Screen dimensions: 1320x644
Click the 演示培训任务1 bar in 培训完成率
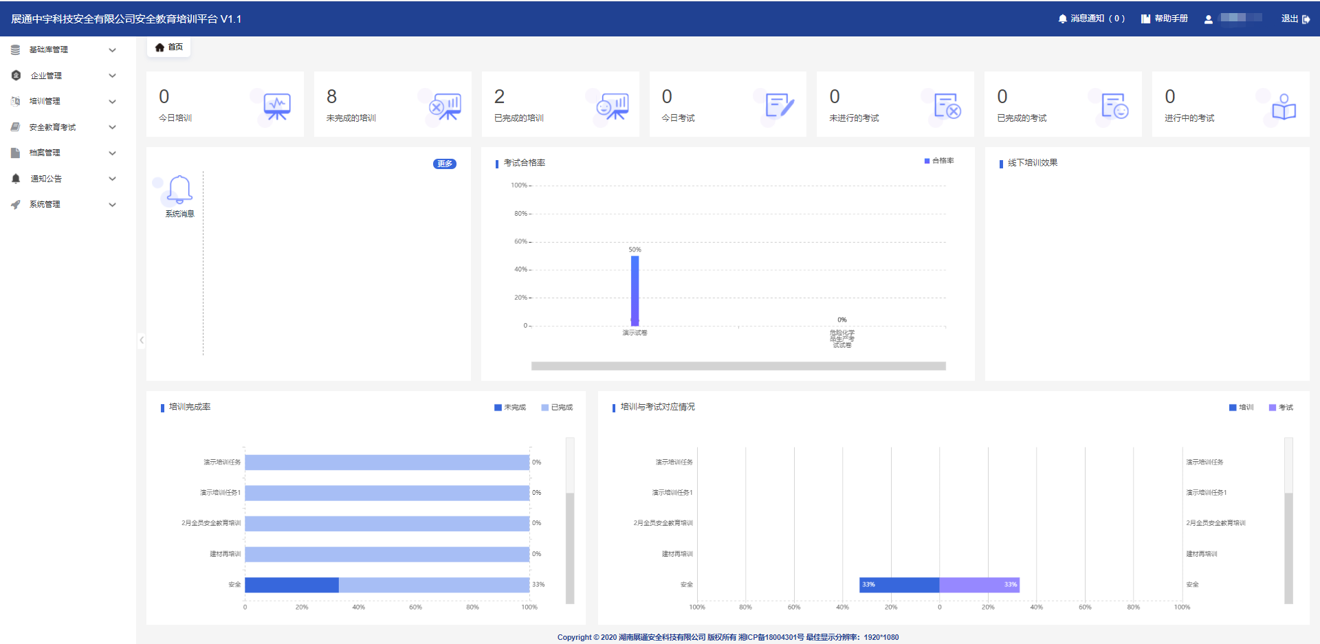point(387,493)
